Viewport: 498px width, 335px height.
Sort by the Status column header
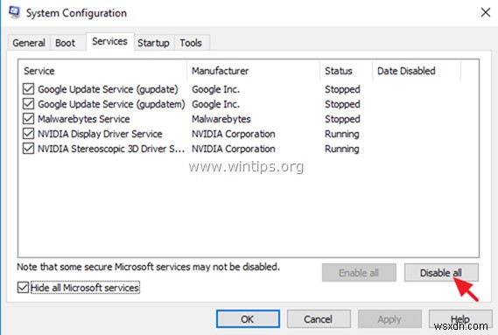click(347, 71)
